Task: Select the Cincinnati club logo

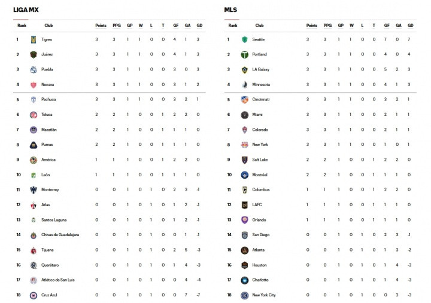Action: (x=244, y=100)
